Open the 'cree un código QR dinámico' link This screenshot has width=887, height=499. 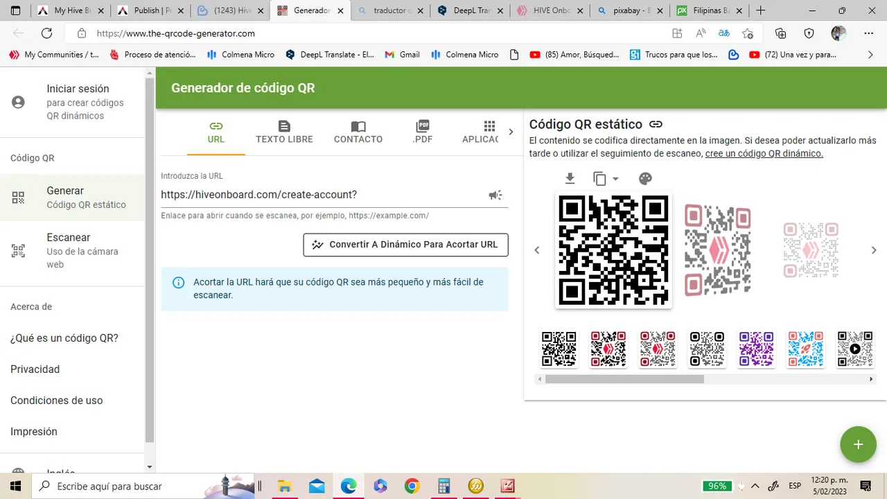(764, 154)
